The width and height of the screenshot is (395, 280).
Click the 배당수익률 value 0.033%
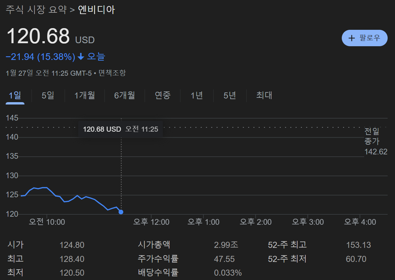coord(228,273)
